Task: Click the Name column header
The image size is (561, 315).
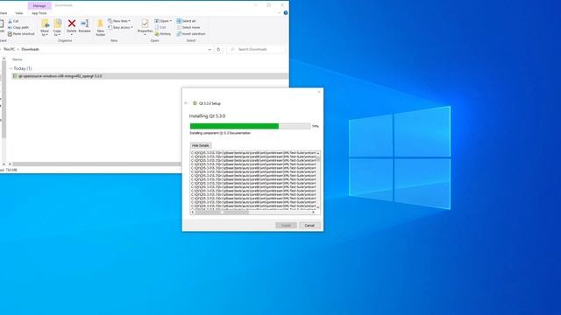Action: coord(18,59)
